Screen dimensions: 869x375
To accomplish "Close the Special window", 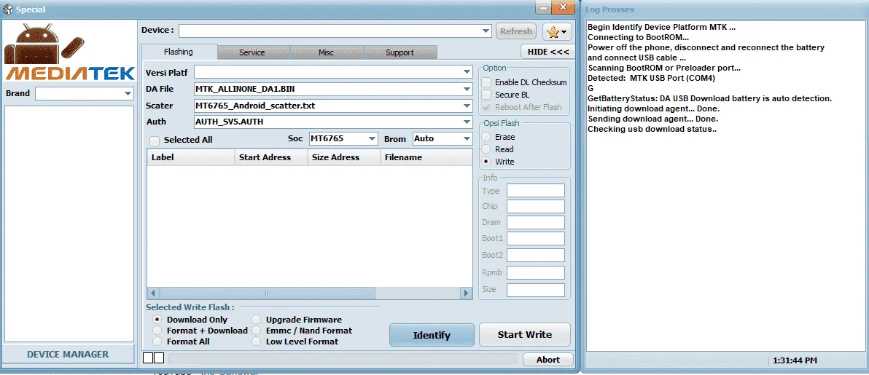I will [x=563, y=7].
